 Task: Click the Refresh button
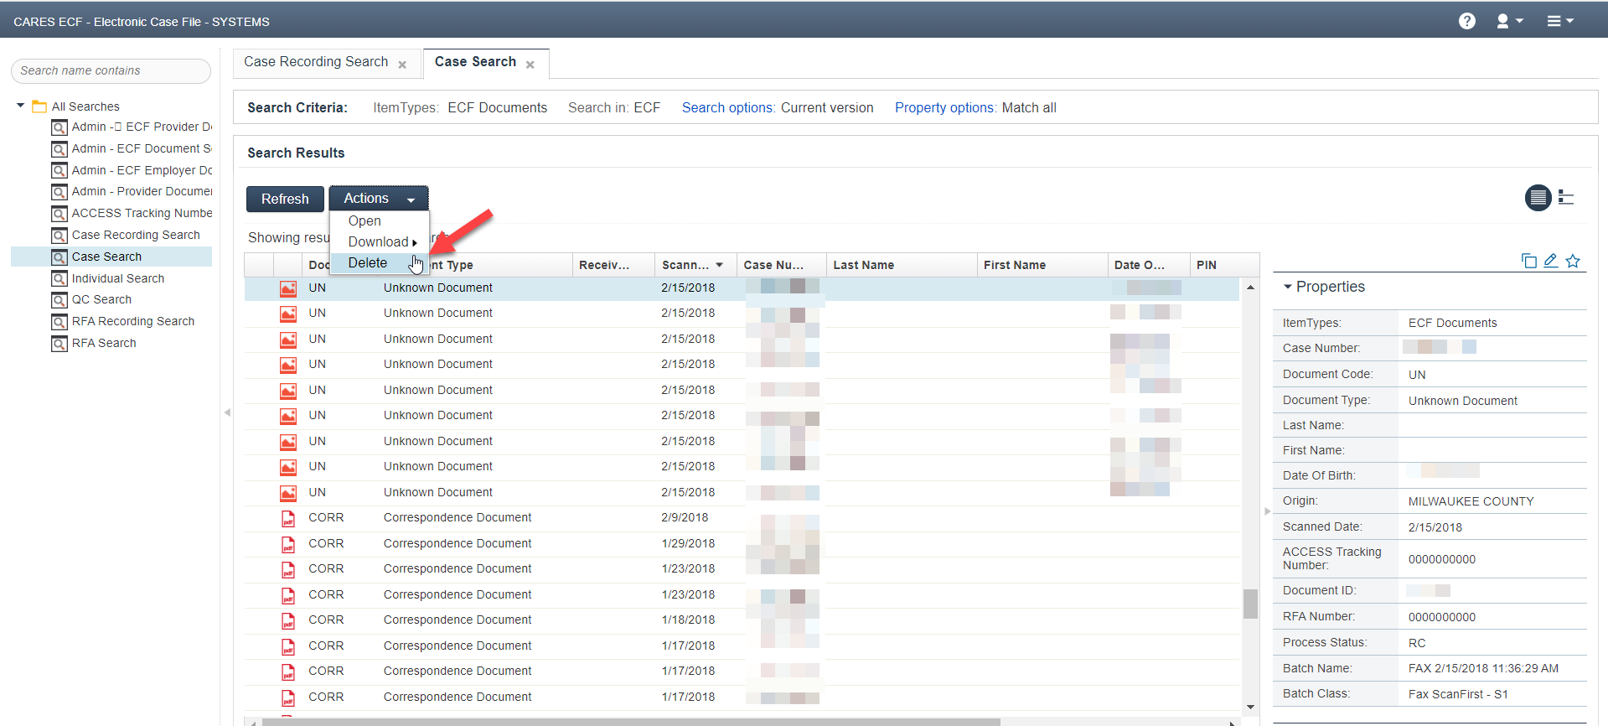pos(285,199)
